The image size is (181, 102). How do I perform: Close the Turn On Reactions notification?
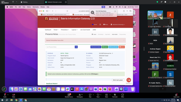pyautogui.click(x=115, y=11)
